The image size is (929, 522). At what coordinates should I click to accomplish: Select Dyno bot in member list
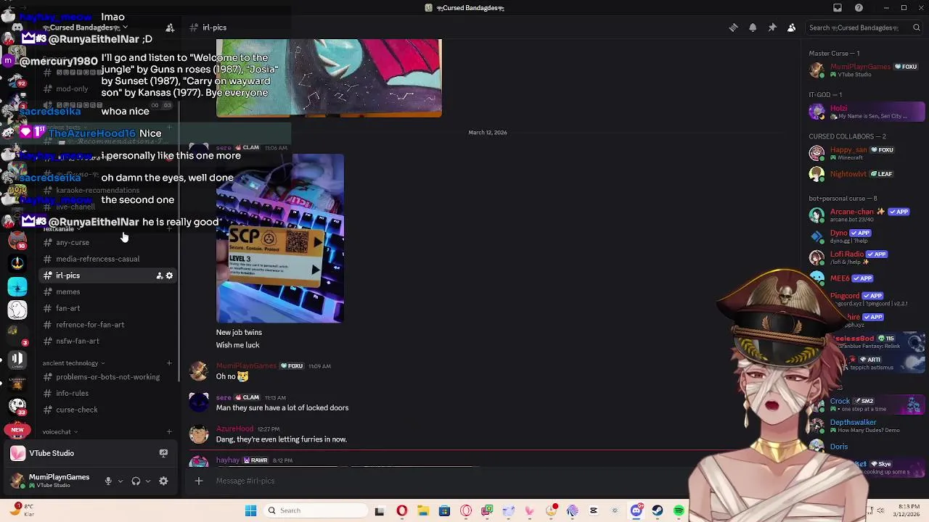pyautogui.click(x=865, y=236)
